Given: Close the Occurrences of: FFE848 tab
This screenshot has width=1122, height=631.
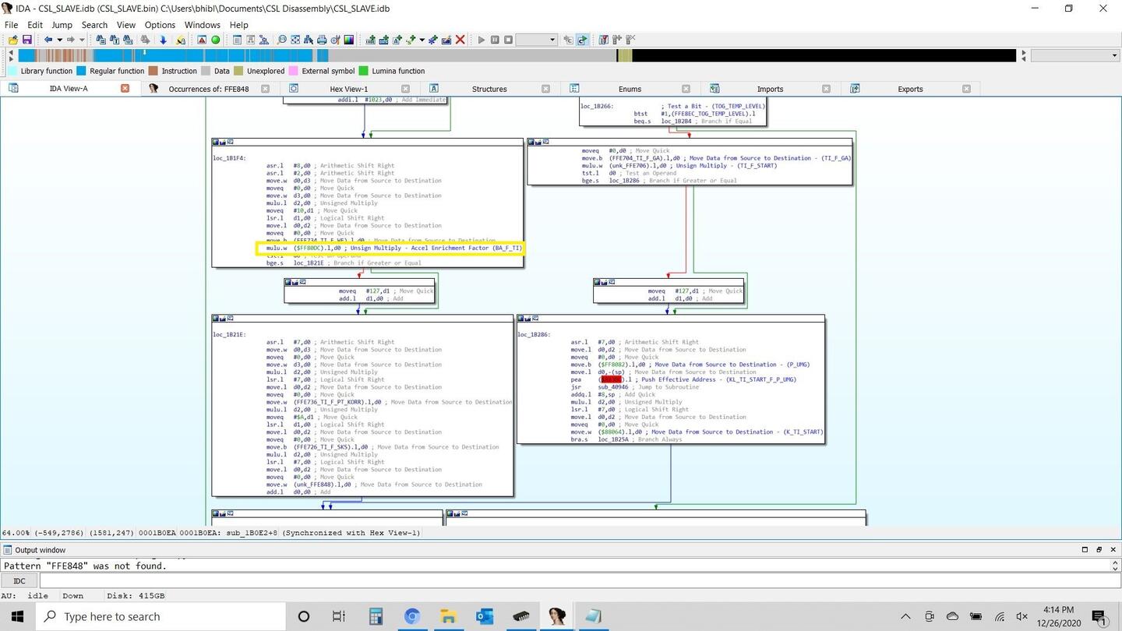Looking at the screenshot, I should tap(265, 89).
